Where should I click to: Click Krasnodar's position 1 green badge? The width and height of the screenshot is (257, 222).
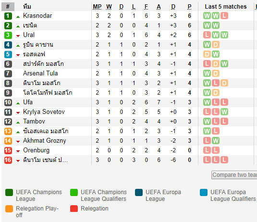(8, 16)
